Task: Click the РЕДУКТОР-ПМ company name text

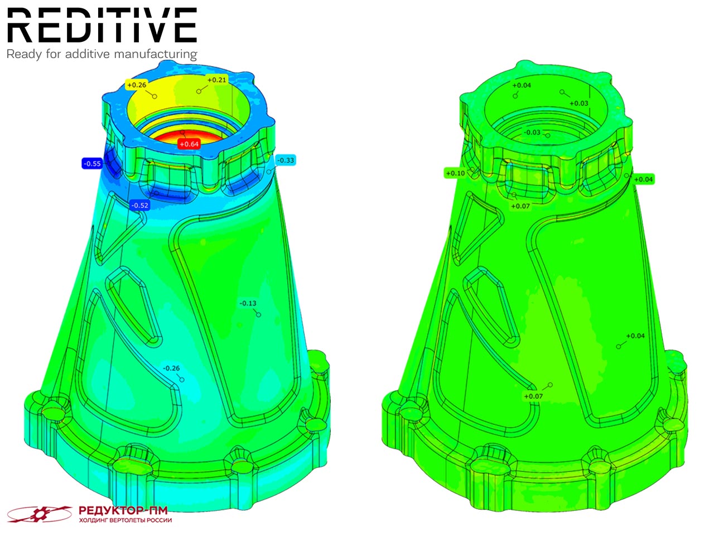Action: pos(123,510)
